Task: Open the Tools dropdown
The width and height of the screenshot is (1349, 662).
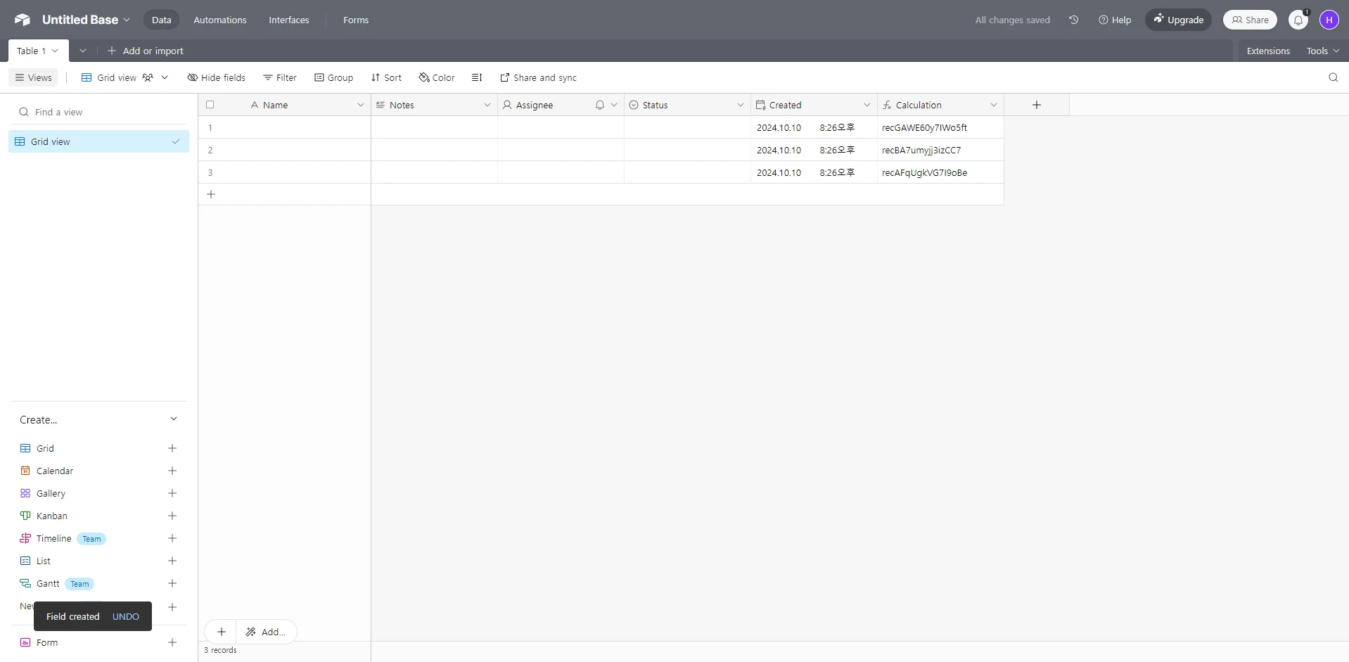Action: pos(1322,51)
